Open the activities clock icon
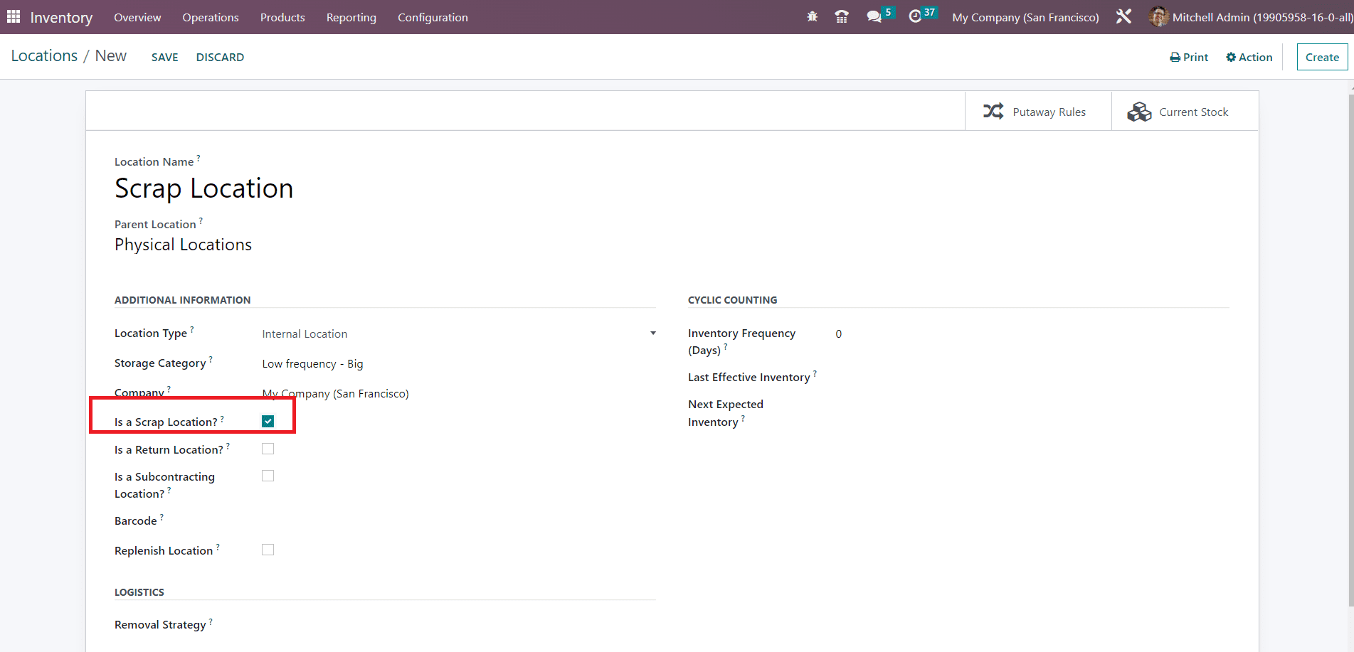 coord(915,17)
